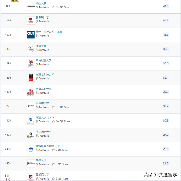
Task: Click the QS star icon in 乐卓博大学 row
Action: [x=53, y=107]
